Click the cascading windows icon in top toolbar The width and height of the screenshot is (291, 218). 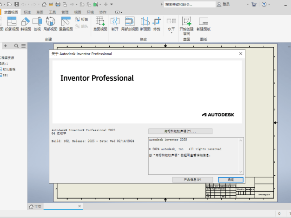pos(65,4)
